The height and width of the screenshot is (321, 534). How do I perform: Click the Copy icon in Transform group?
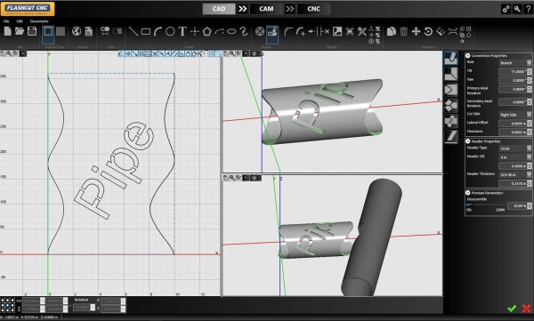click(x=392, y=32)
